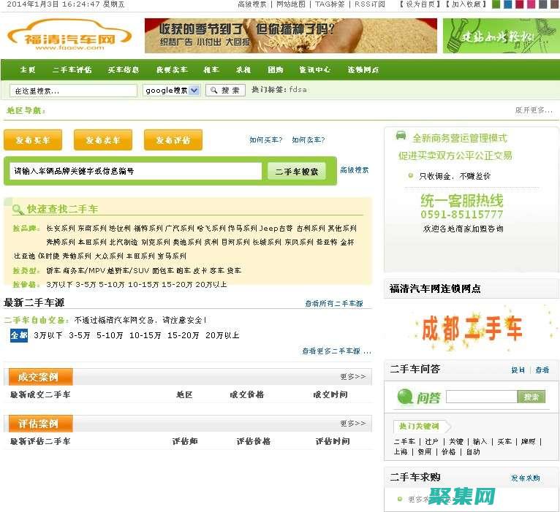Open the 成都二手车 banner image
Screen dimensions: 560x512
[x=471, y=328]
